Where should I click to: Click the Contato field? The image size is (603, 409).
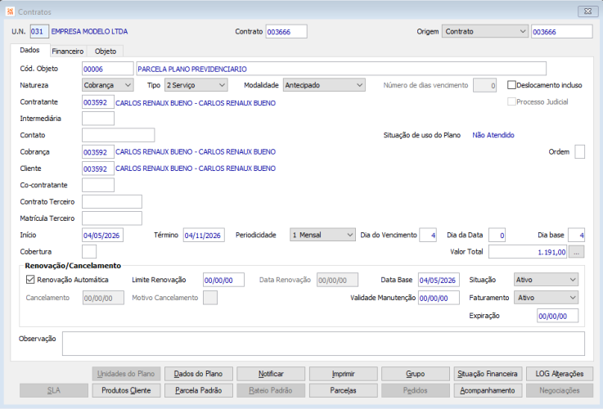(x=119, y=135)
